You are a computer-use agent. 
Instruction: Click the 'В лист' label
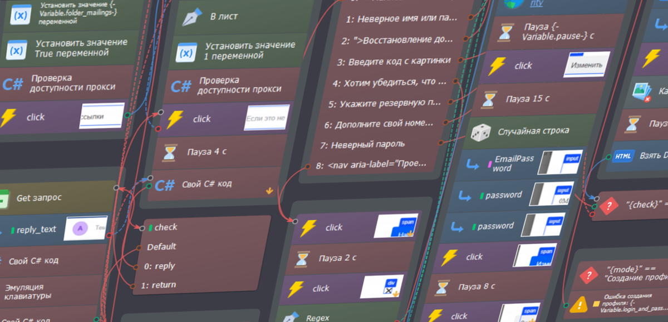[x=224, y=17]
